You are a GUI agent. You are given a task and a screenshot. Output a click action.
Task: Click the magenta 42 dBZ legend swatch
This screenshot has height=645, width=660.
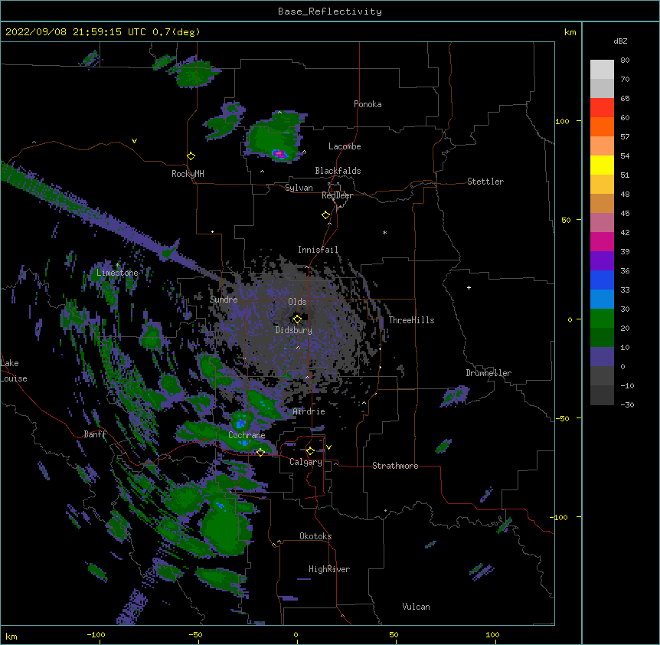click(x=602, y=241)
